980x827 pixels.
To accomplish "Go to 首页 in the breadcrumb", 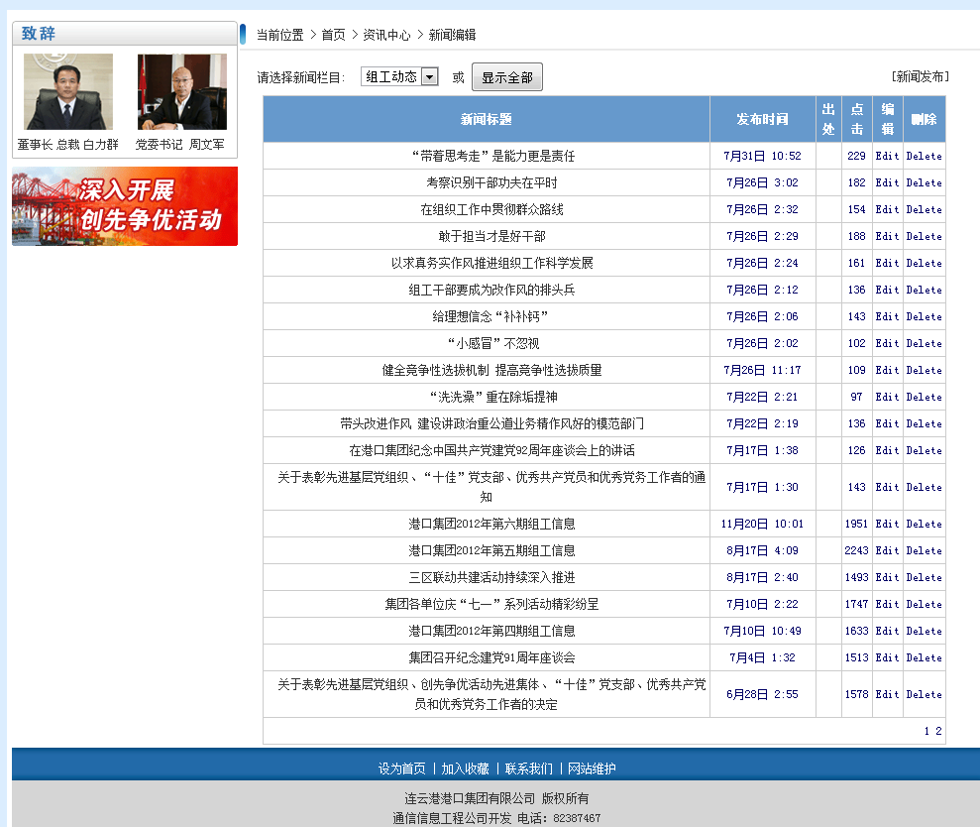I will 333,35.
